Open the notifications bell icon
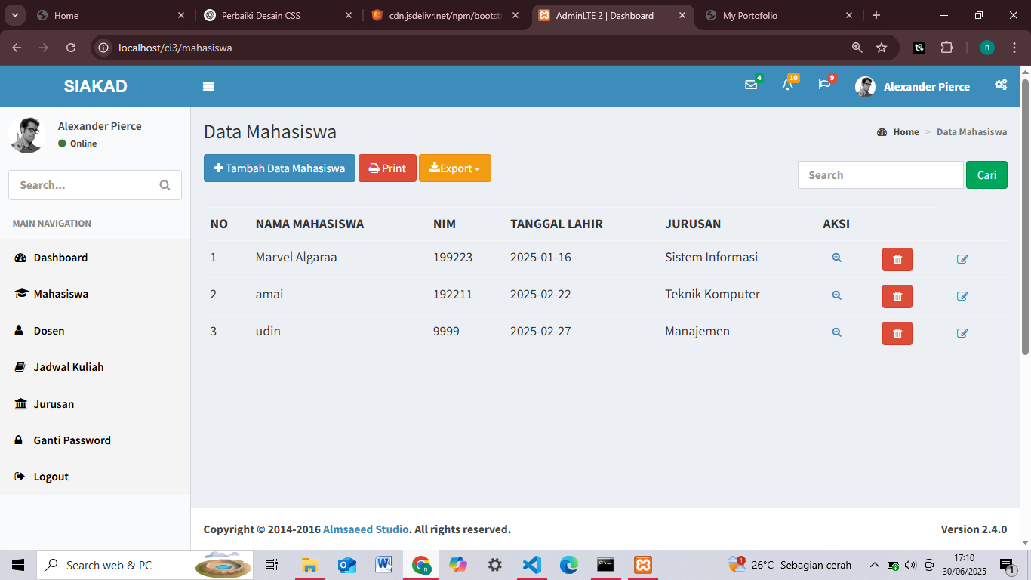This screenshot has width=1031, height=580. click(x=787, y=85)
